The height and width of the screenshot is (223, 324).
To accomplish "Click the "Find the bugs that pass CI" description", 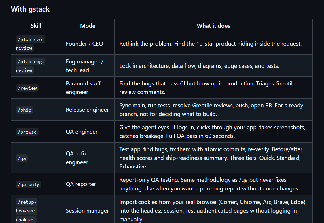I will click(x=207, y=88).
